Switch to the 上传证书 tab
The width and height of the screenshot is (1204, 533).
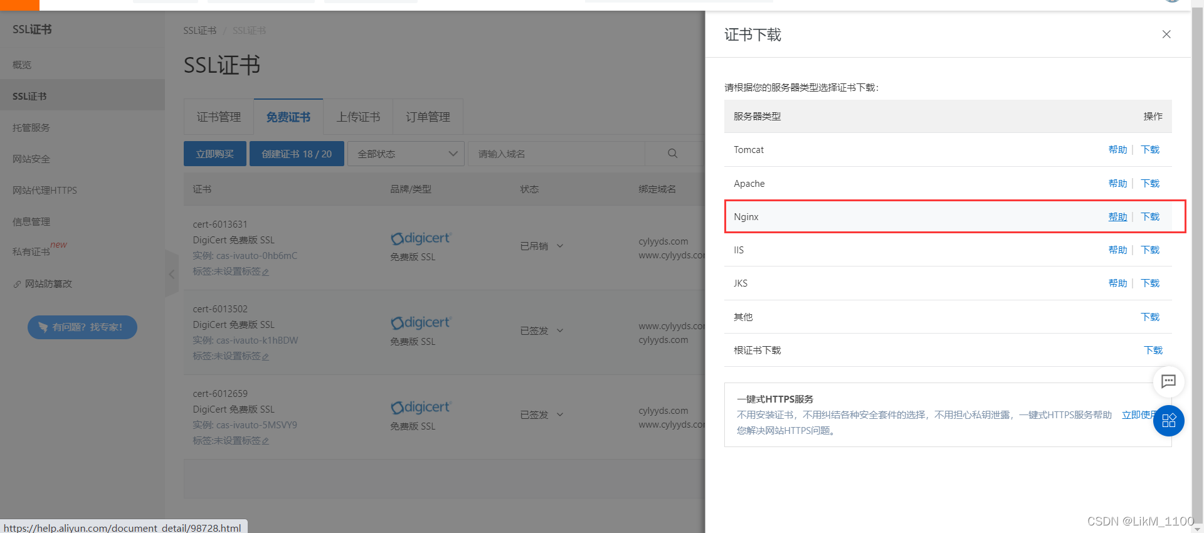358,117
